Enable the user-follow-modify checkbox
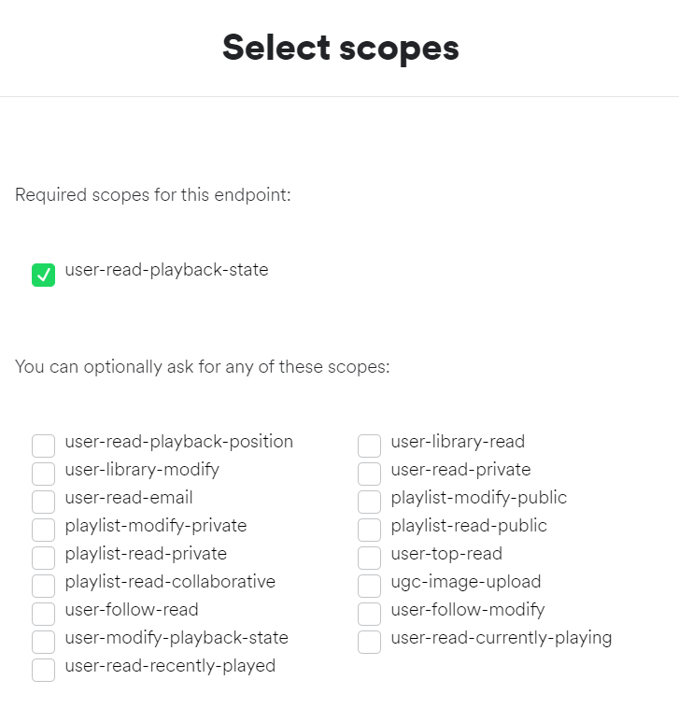Viewport: 679px width, 722px height. coord(369,614)
